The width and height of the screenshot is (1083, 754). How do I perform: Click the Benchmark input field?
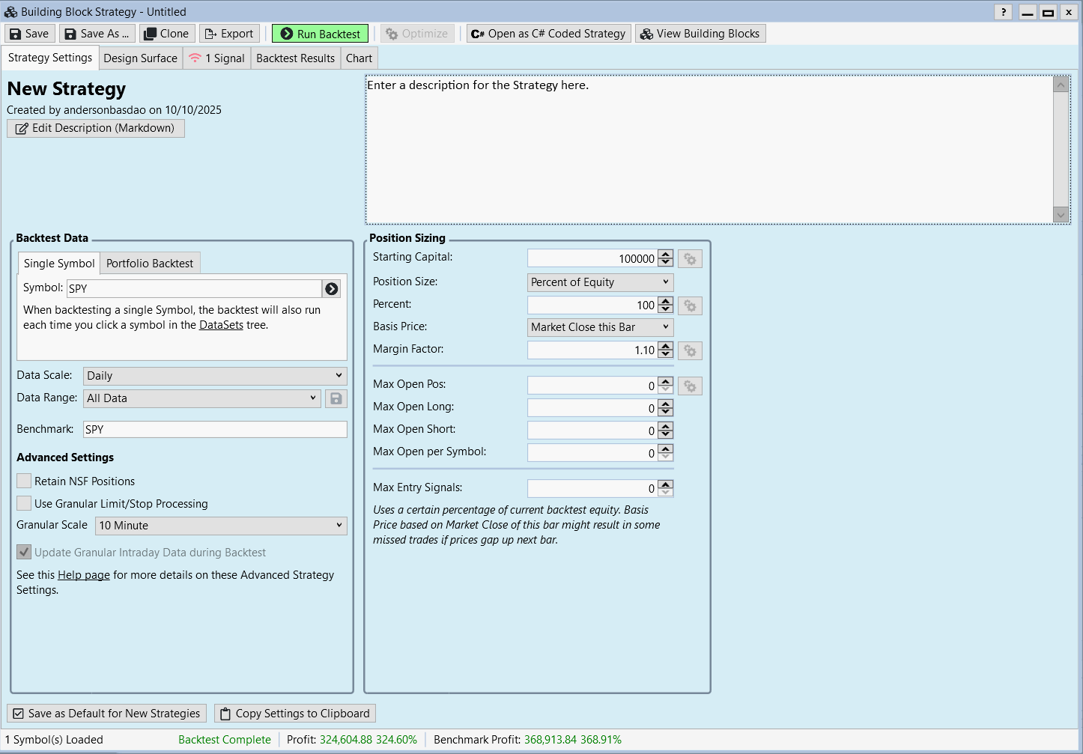(214, 429)
